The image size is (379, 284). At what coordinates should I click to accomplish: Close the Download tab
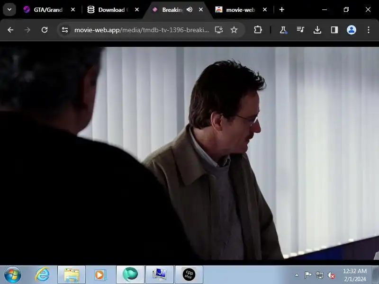pos(137,9)
